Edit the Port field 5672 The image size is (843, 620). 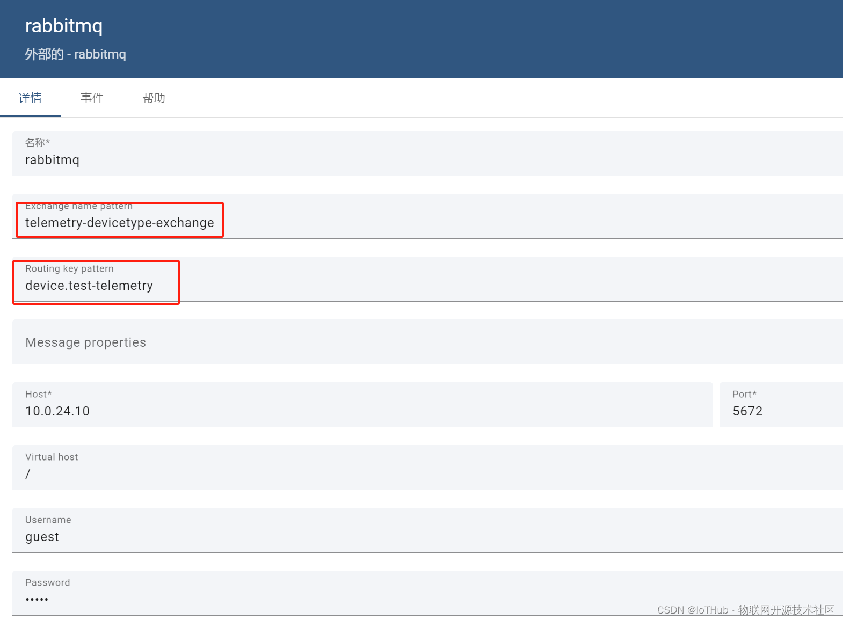tap(781, 405)
